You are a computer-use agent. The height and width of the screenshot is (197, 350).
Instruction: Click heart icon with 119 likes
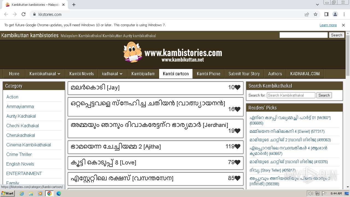[x=237, y=147]
